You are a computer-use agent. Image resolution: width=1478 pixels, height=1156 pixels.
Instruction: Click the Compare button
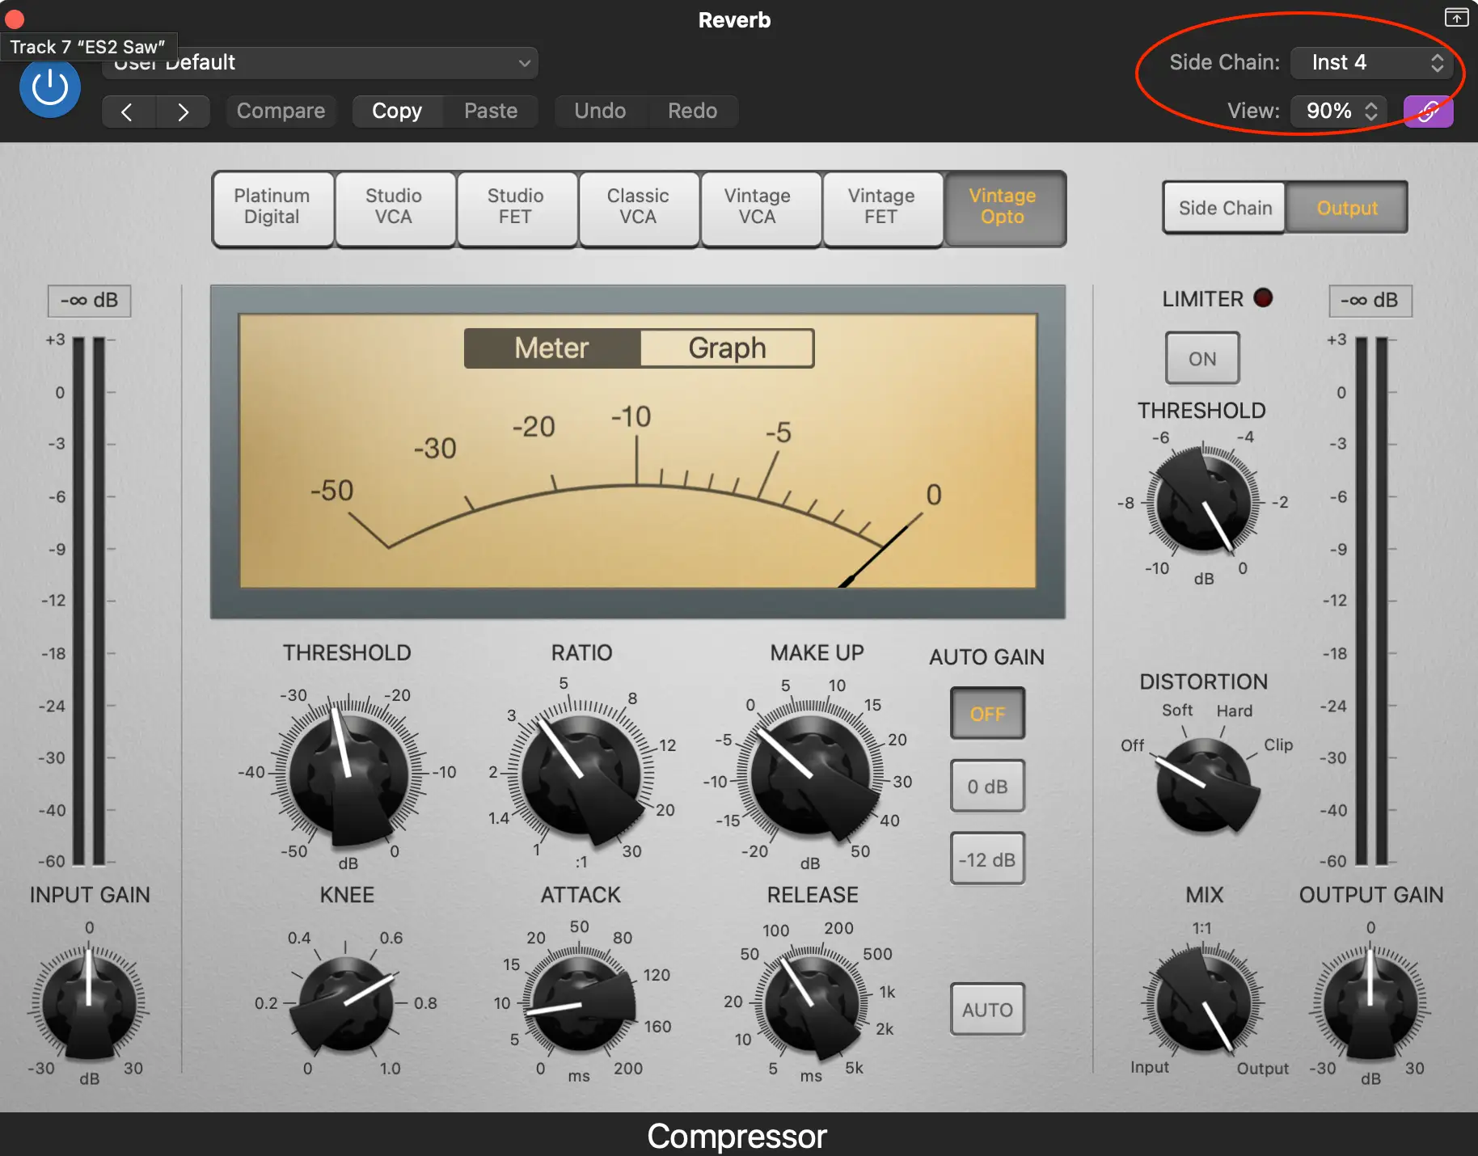pos(281,111)
